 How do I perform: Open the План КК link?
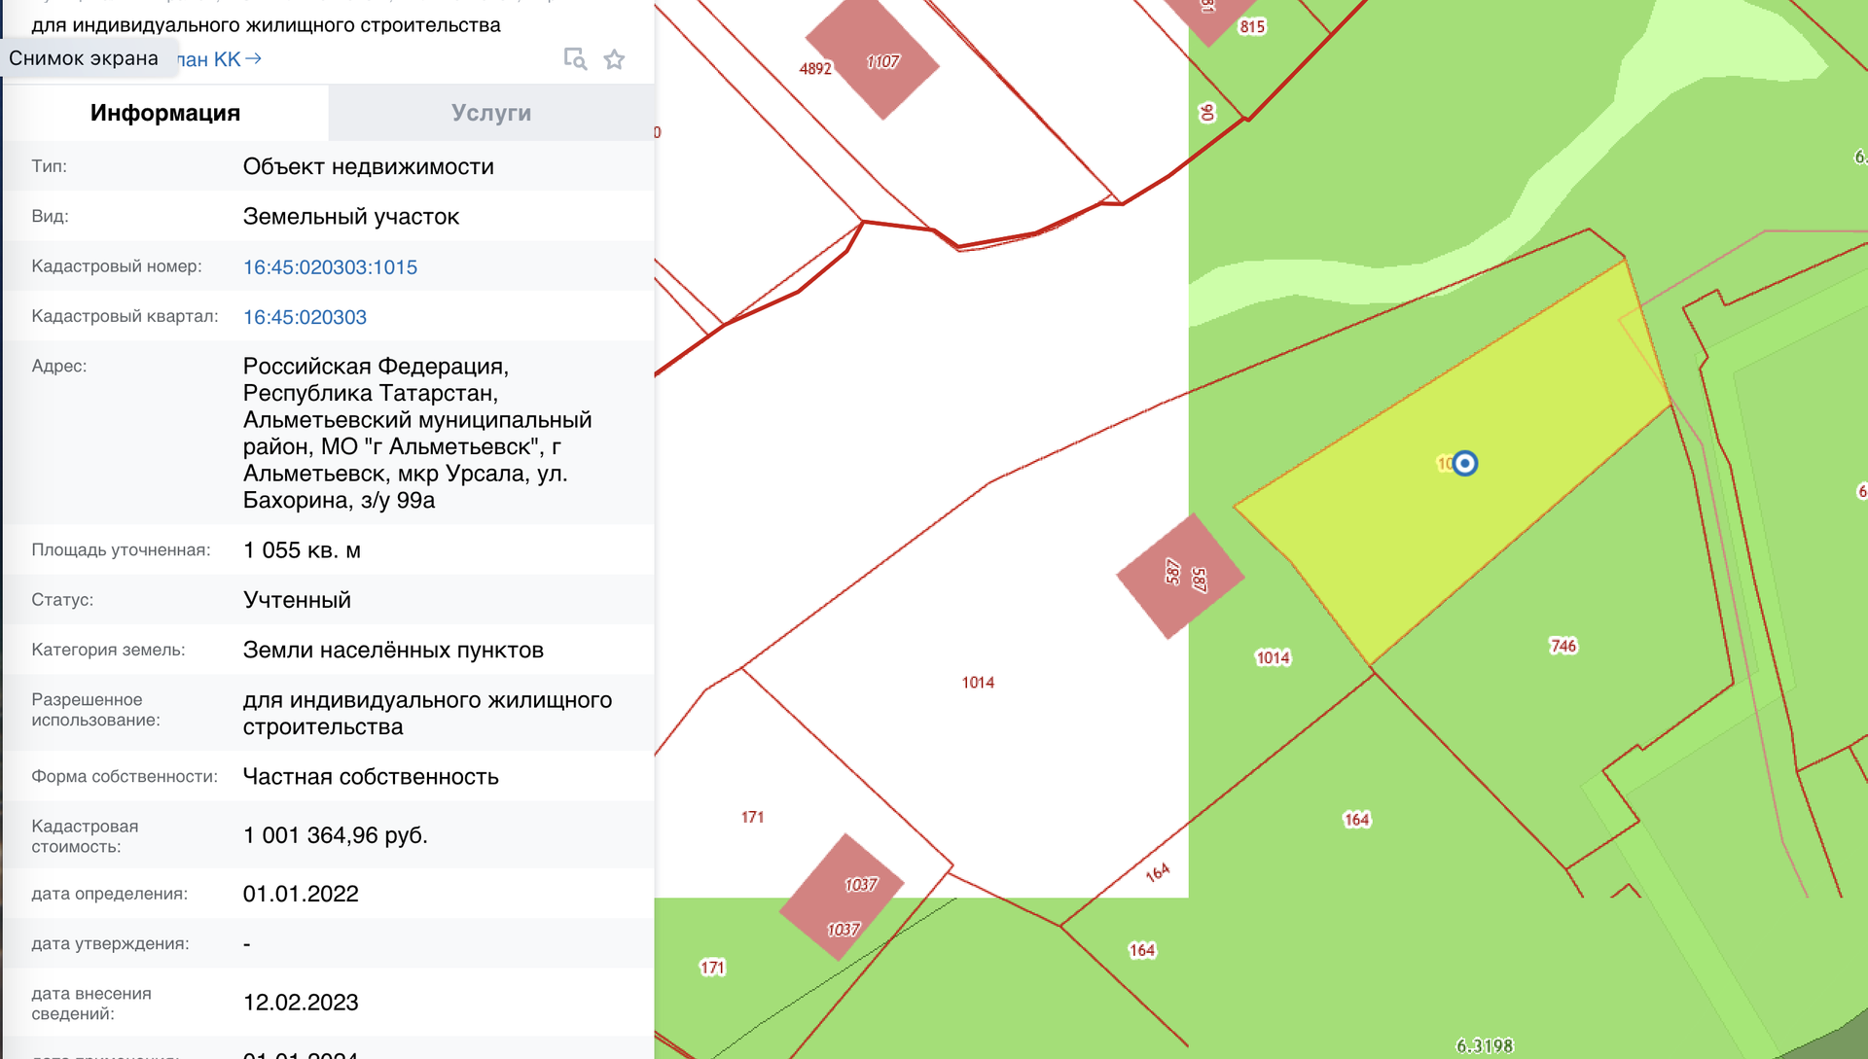point(212,59)
